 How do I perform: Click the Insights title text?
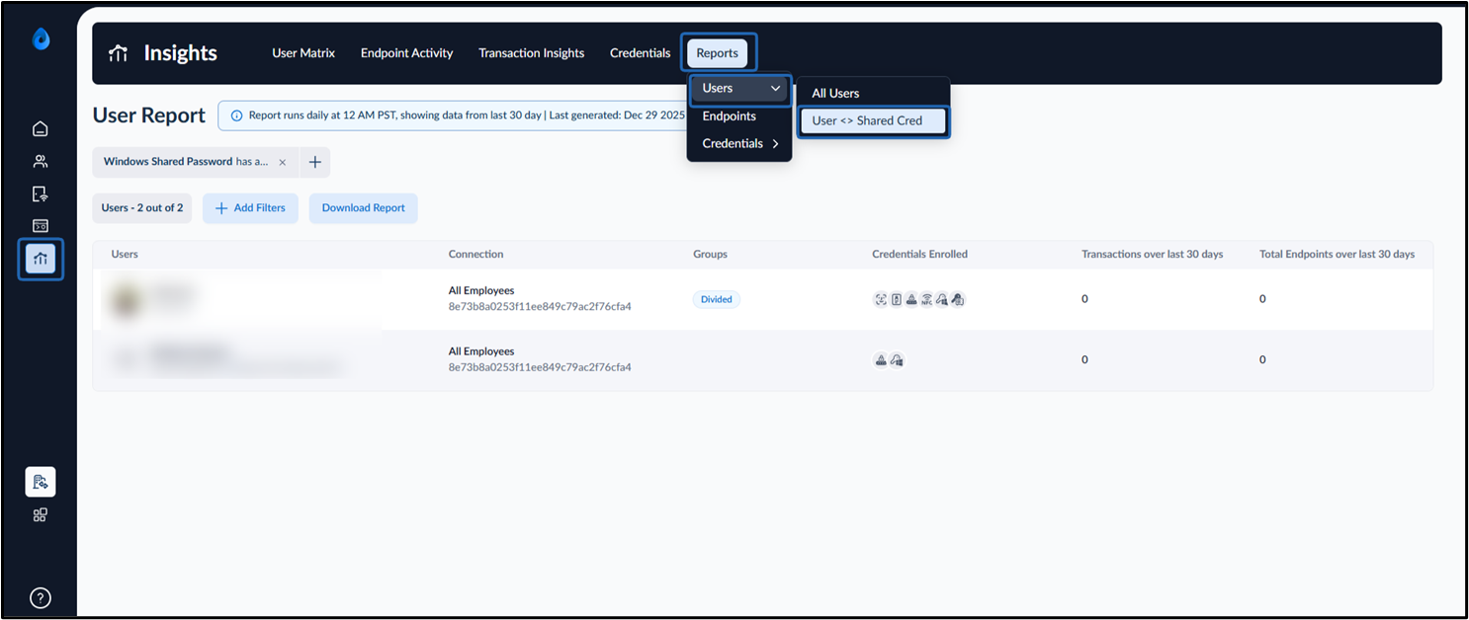click(181, 53)
